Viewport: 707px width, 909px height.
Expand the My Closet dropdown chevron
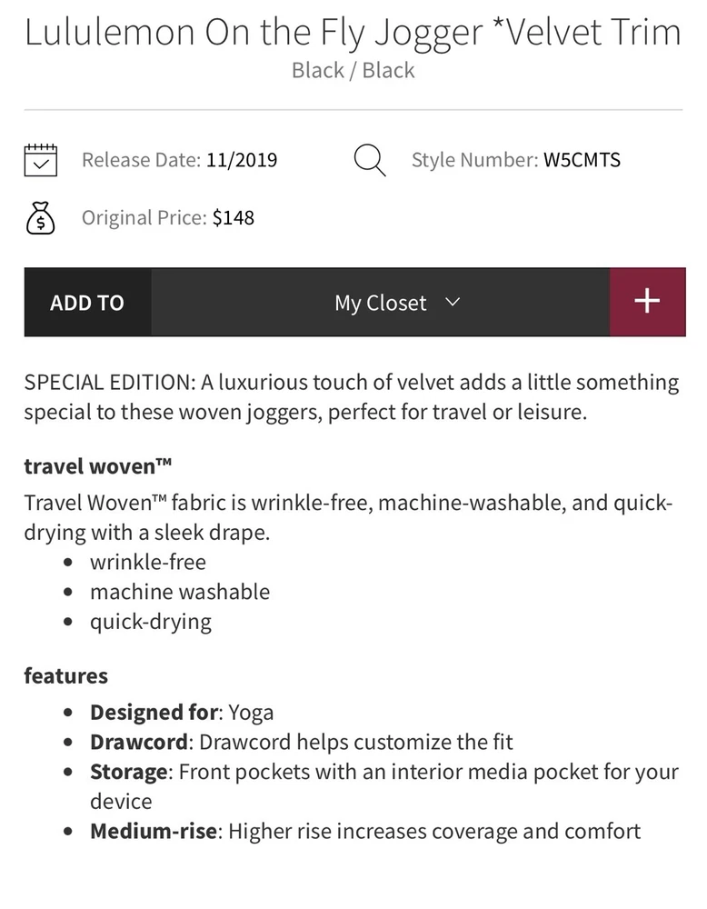pos(453,302)
